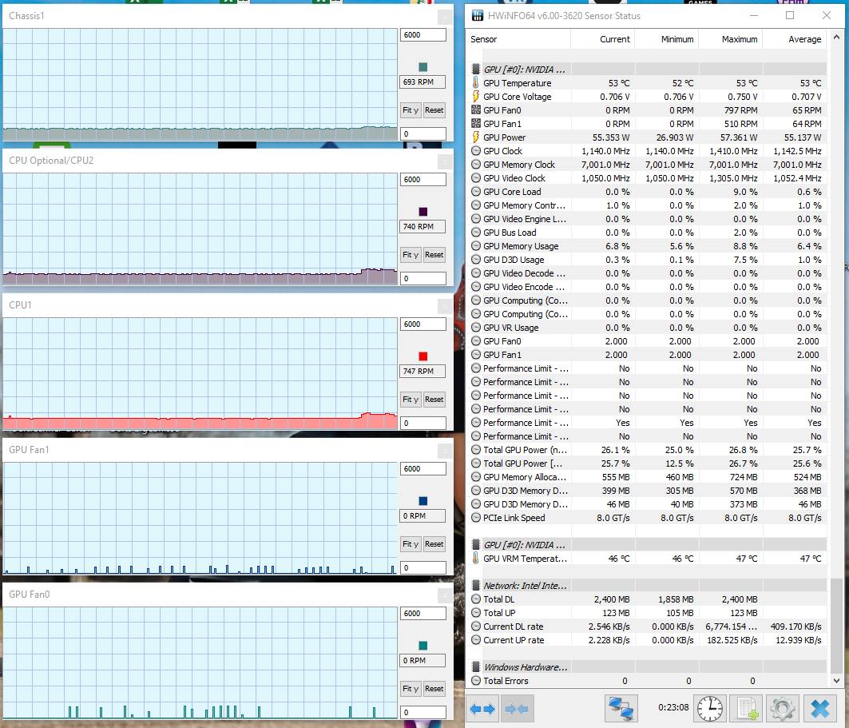The height and width of the screenshot is (728, 849).
Task: Open the network remote monitoring icon
Action: 621,709
